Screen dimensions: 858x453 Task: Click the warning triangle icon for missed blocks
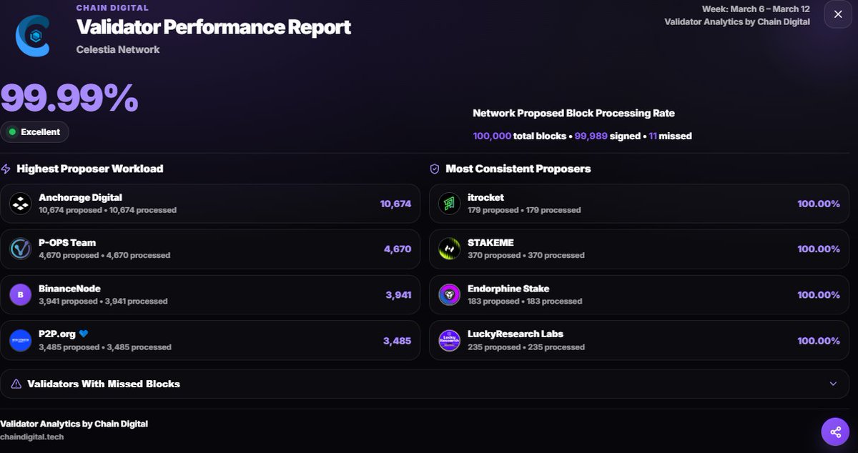pos(16,384)
